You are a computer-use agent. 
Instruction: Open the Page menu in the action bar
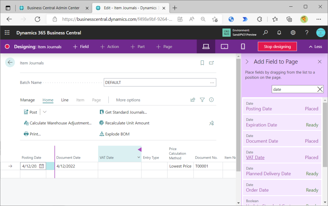(96, 100)
